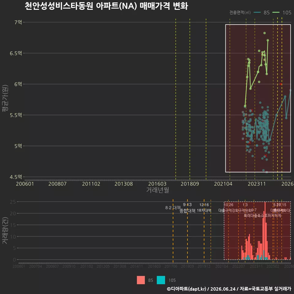The width and height of the screenshot is (294, 294).
Task: Click the 201912 label on volume chart axis
Action: pos(204,266)
